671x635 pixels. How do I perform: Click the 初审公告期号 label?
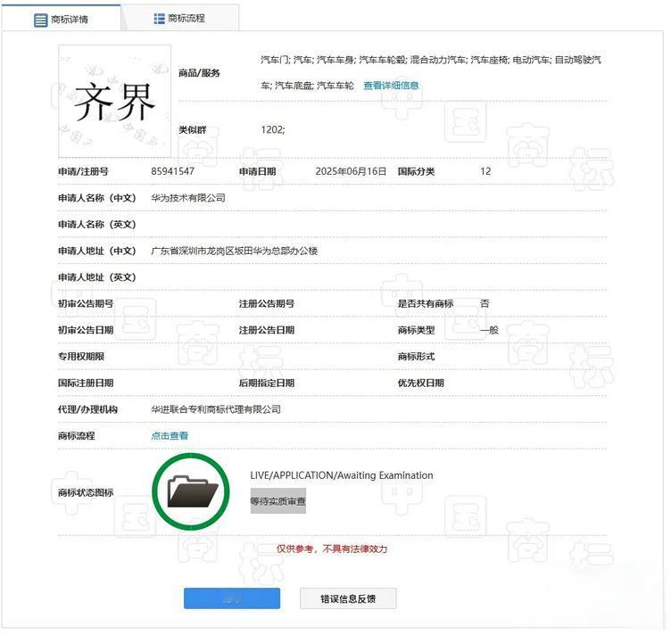tap(86, 303)
